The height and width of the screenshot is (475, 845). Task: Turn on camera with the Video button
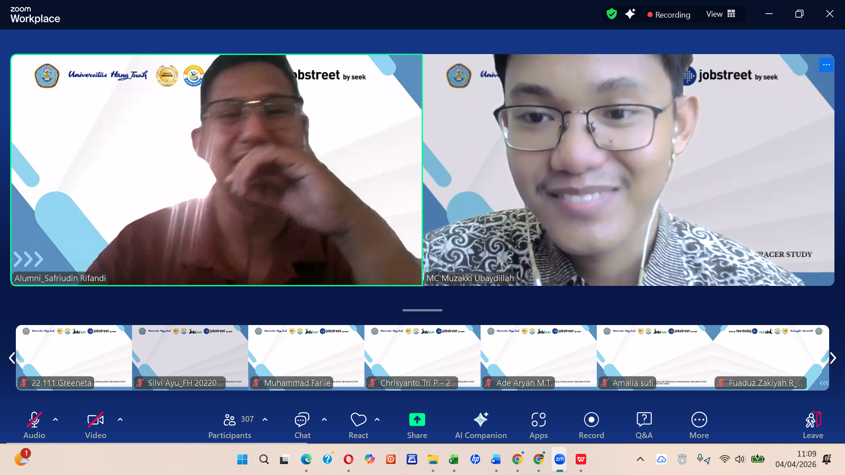coord(96,425)
